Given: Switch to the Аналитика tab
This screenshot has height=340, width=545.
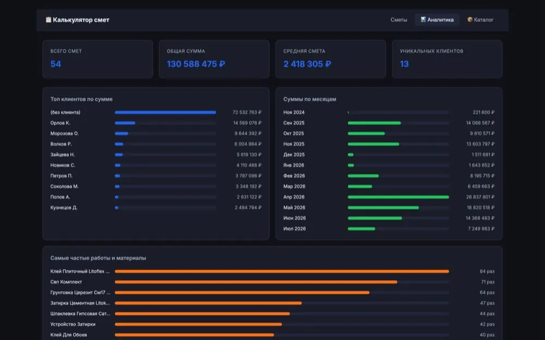Looking at the screenshot, I should tap(437, 20).
